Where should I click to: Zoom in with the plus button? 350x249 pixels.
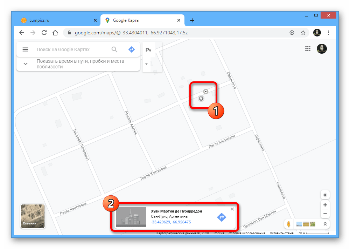click(325, 205)
